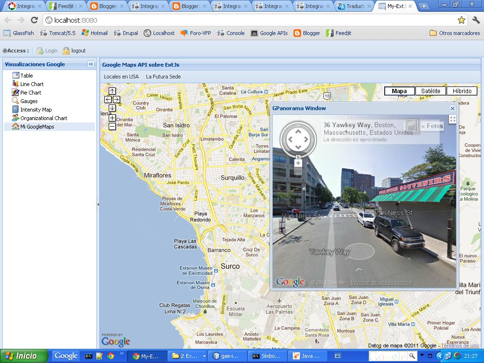Select the Table visualization icon
484x363 pixels.
pyautogui.click(x=15, y=75)
